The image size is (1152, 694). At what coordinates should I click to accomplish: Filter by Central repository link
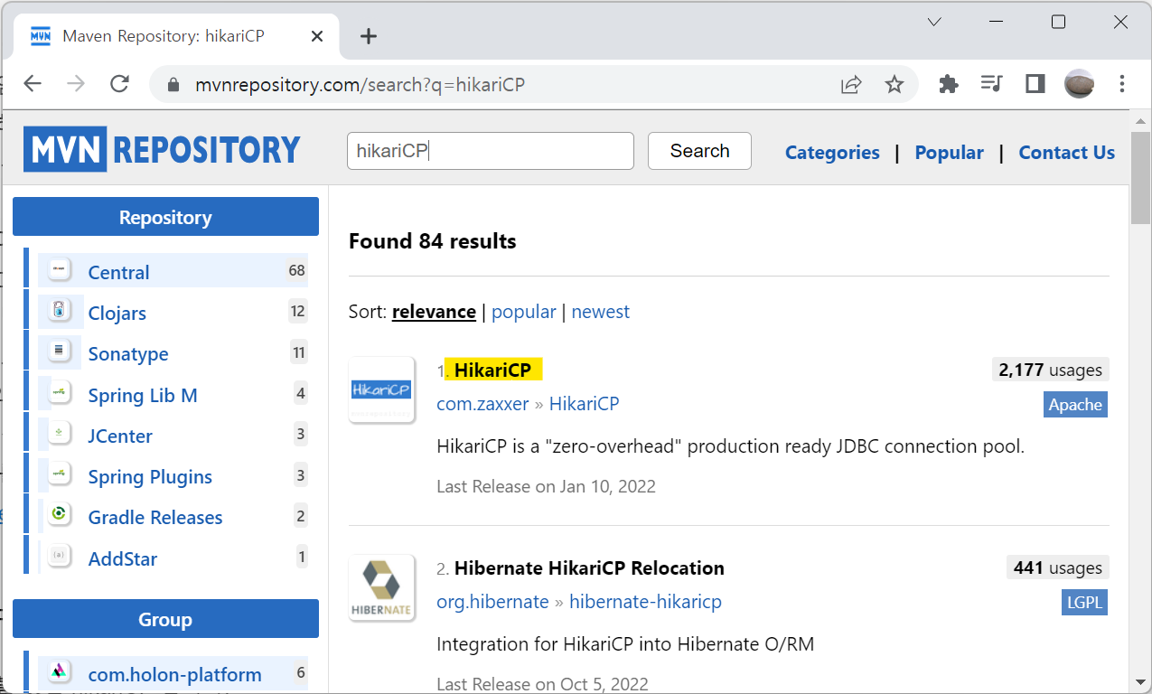[x=118, y=272]
